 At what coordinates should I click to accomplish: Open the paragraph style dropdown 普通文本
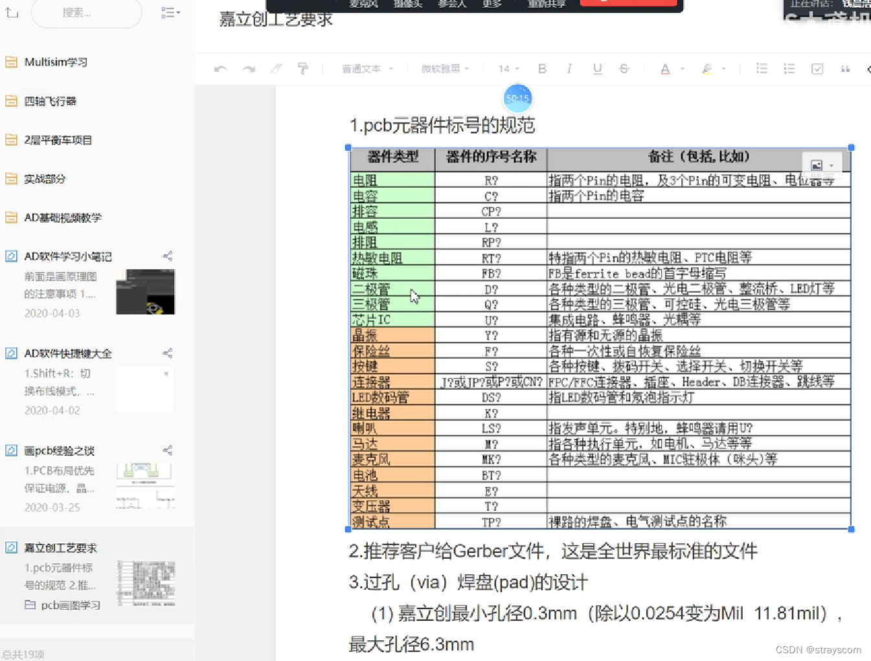point(367,69)
